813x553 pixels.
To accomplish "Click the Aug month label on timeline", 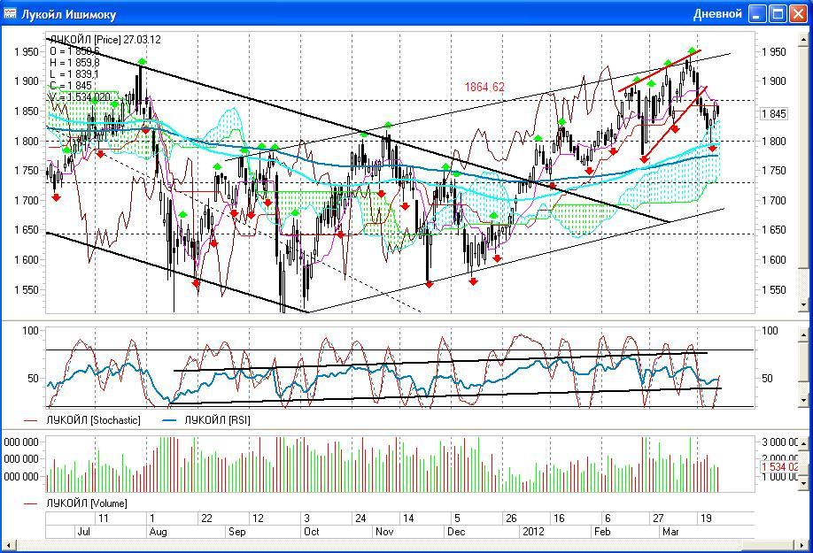I will tap(158, 532).
